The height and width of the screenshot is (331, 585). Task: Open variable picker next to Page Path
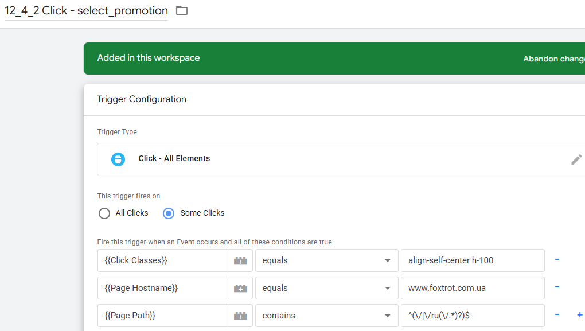pyautogui.click(x=240, y=316)
